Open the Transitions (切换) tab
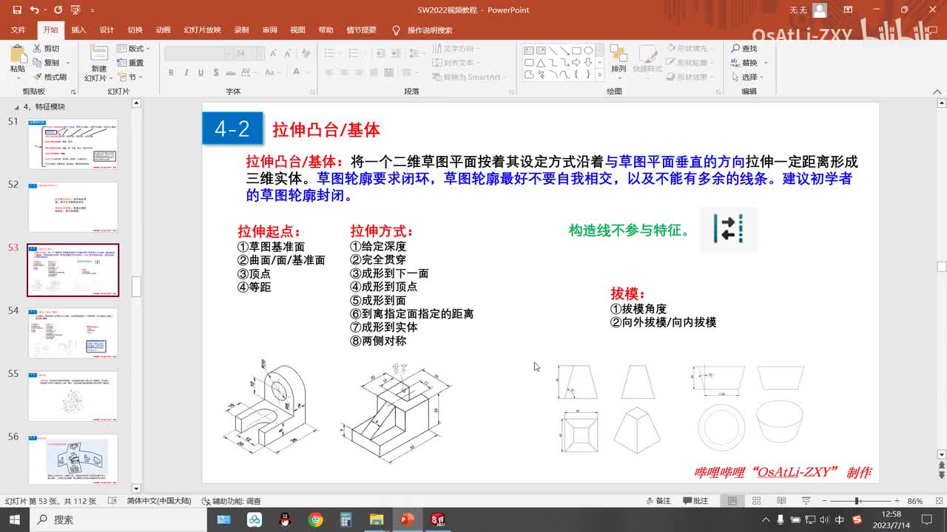The height and width of the screenshot is (532, 947). pos(135,30)
